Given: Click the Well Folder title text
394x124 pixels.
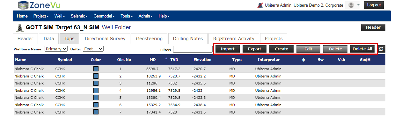Looking at the screenshot, I should [116, 27].
